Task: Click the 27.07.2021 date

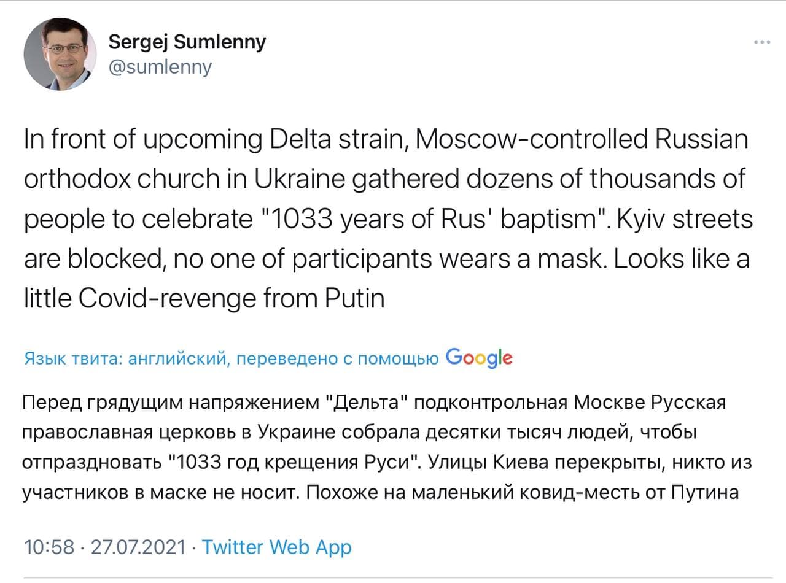Action: coord(138,547)
